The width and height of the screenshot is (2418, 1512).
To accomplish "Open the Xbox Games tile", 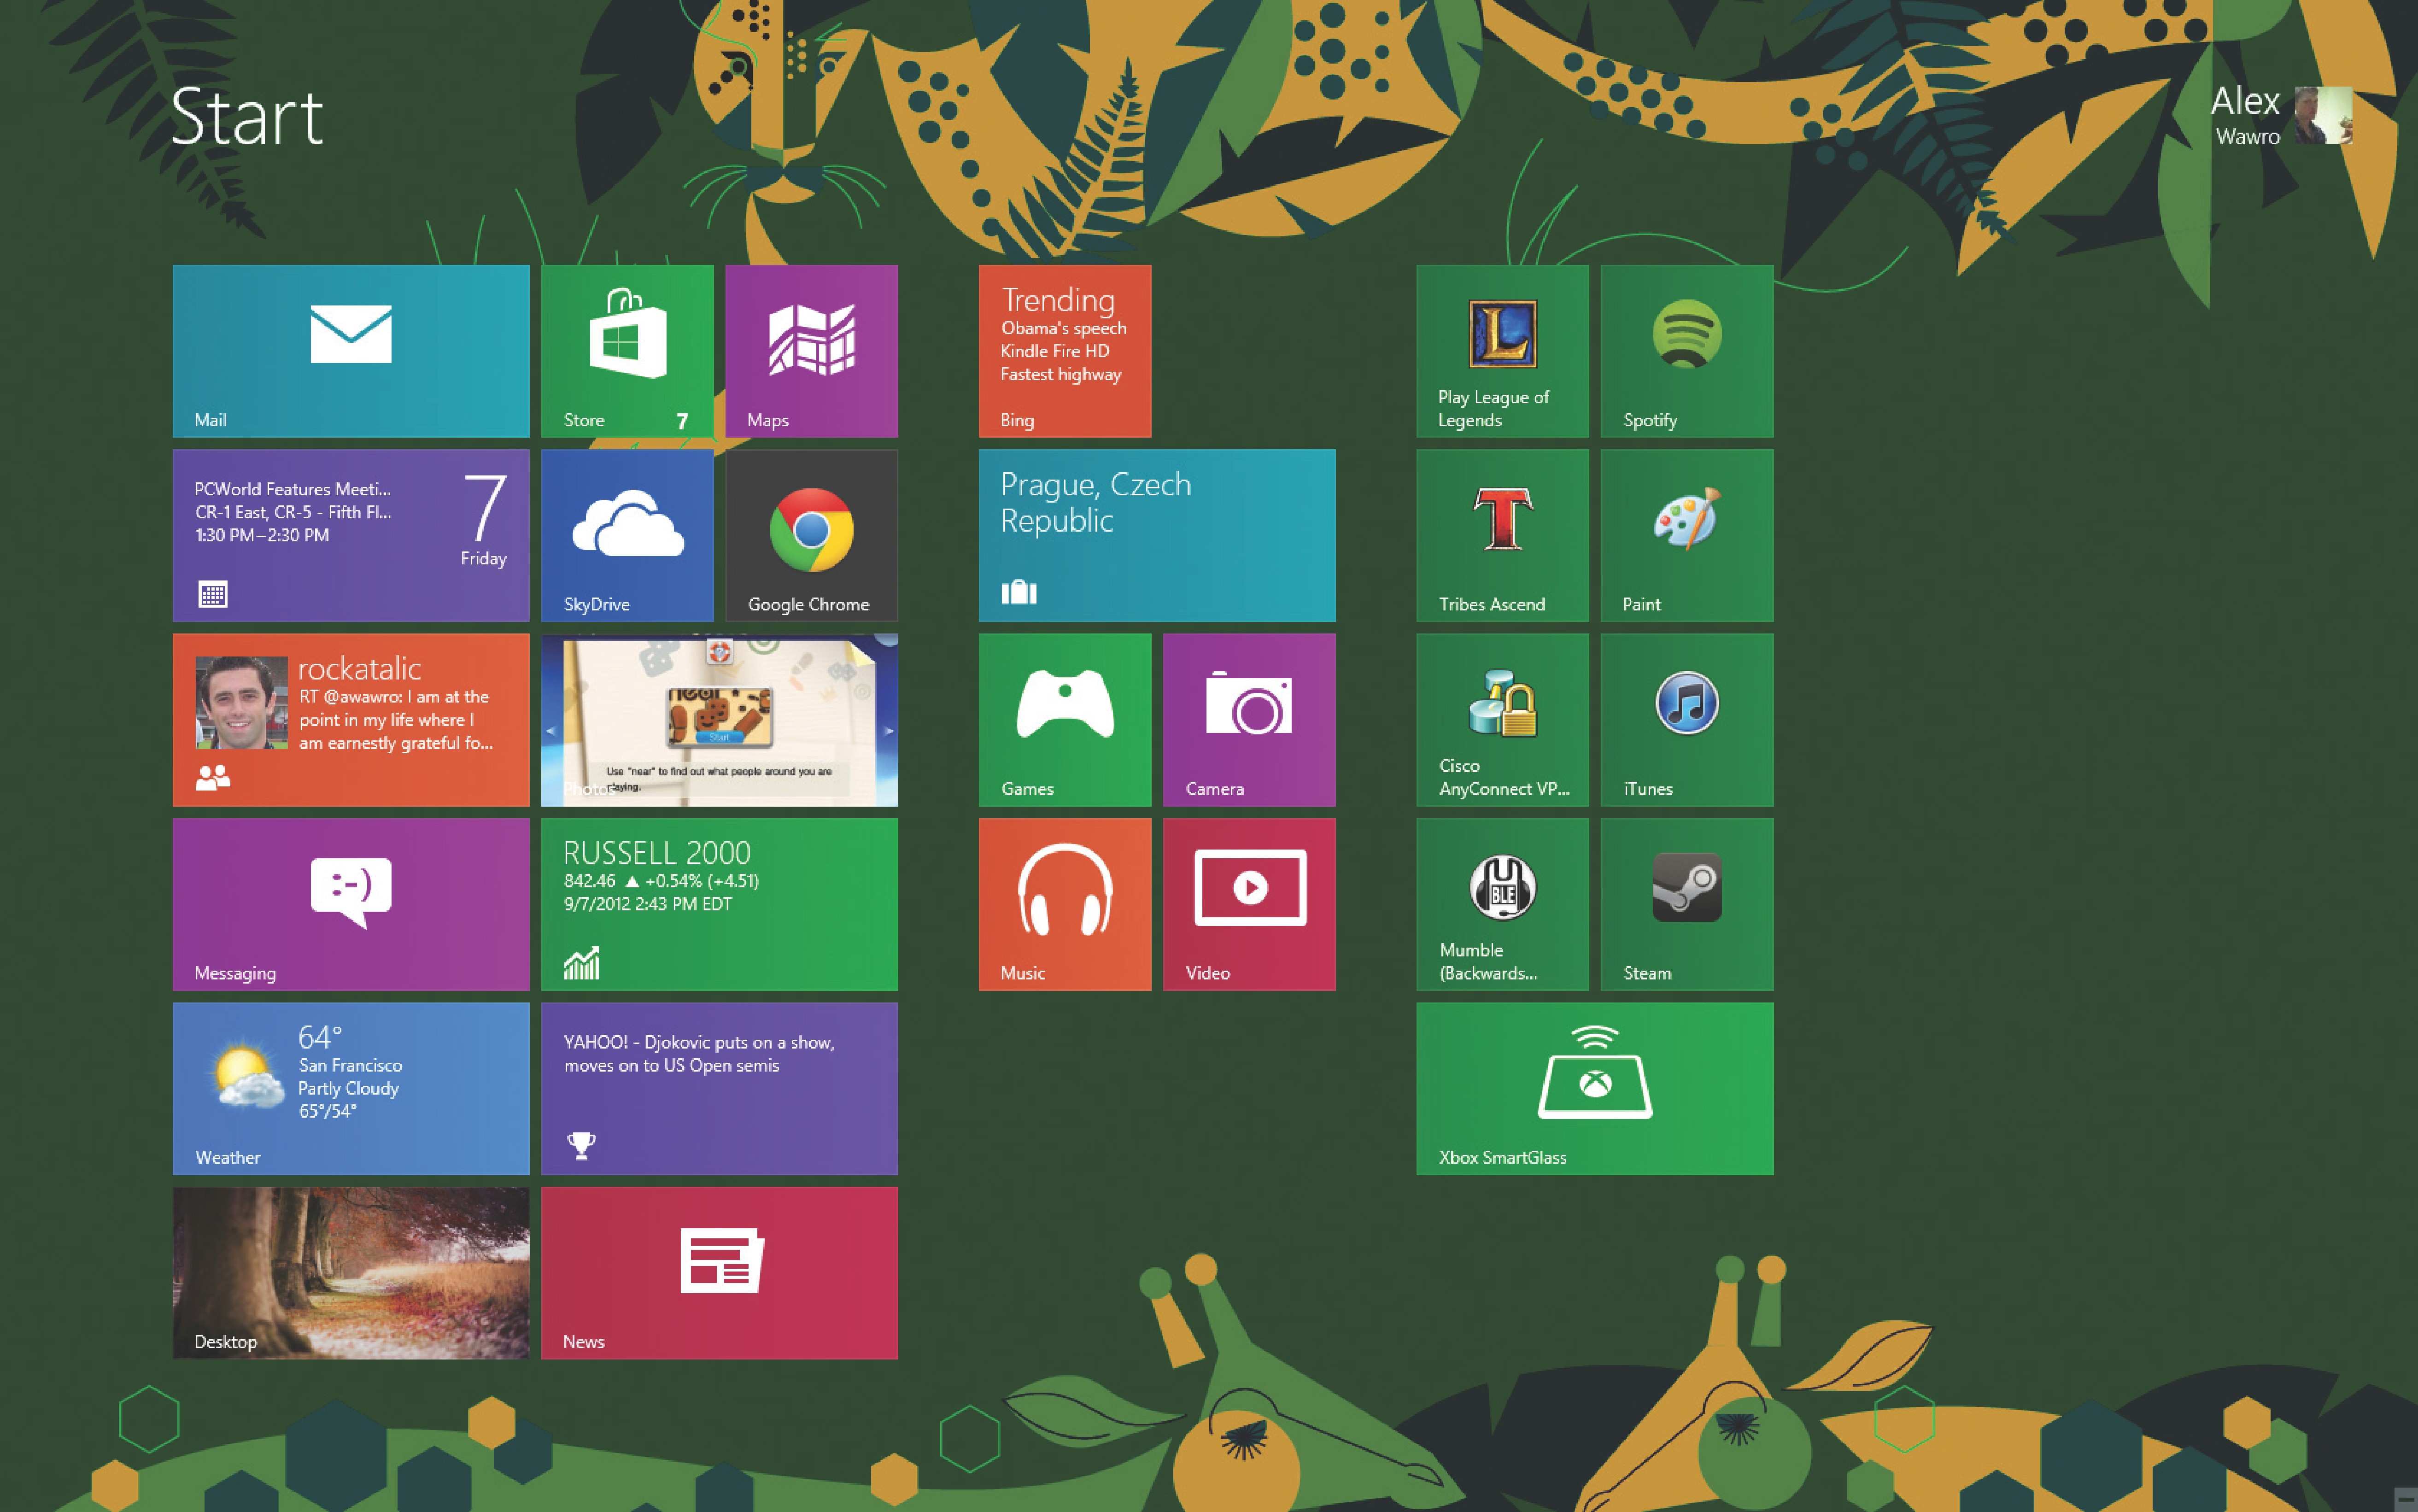I will point(1064,719).
